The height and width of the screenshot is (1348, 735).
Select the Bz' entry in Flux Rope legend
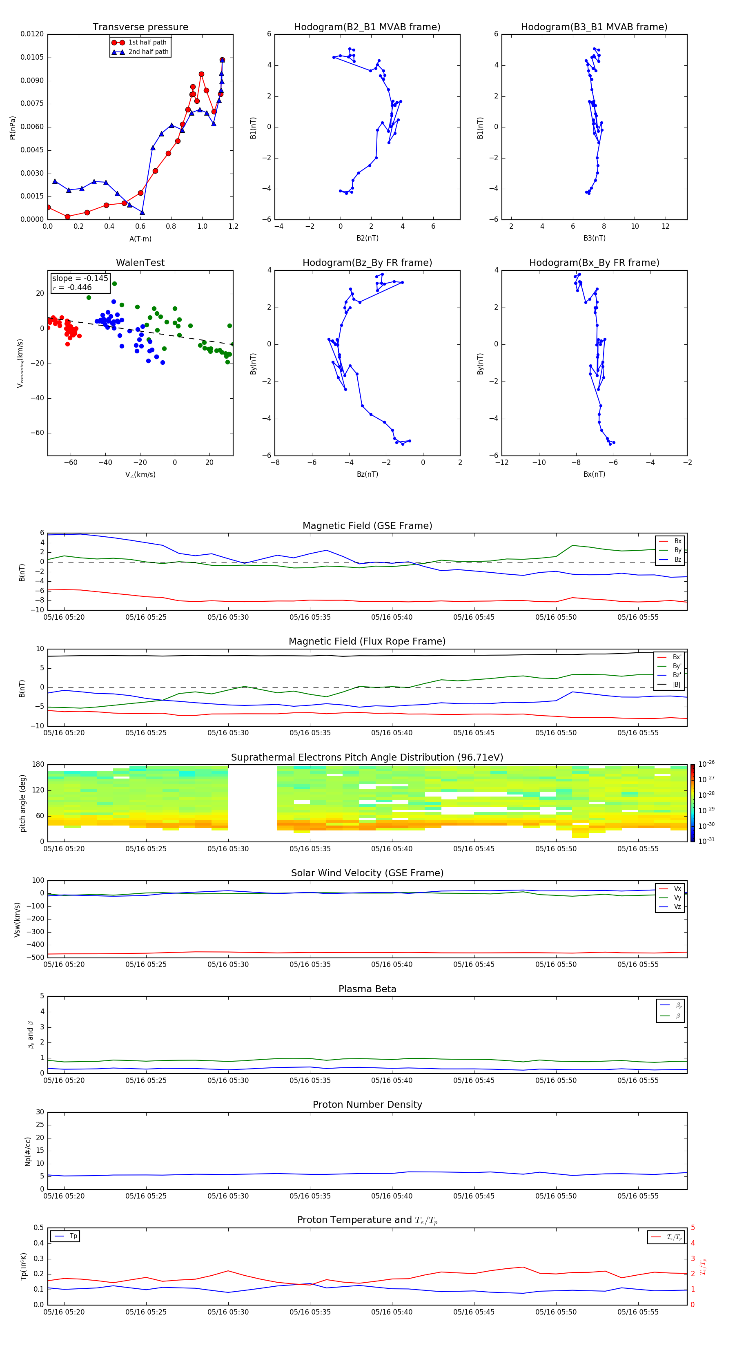669,676
